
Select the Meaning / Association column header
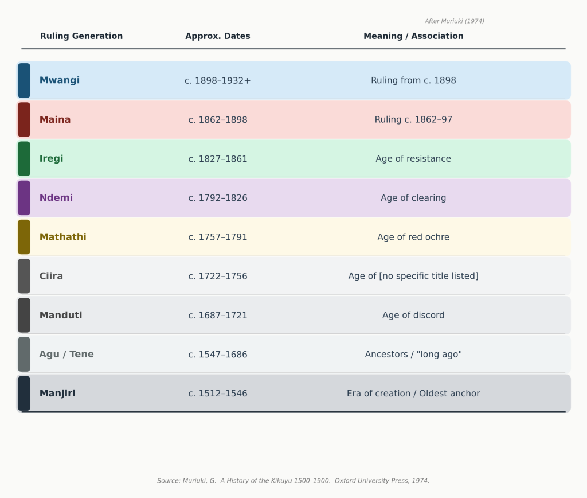click(413, 36)
